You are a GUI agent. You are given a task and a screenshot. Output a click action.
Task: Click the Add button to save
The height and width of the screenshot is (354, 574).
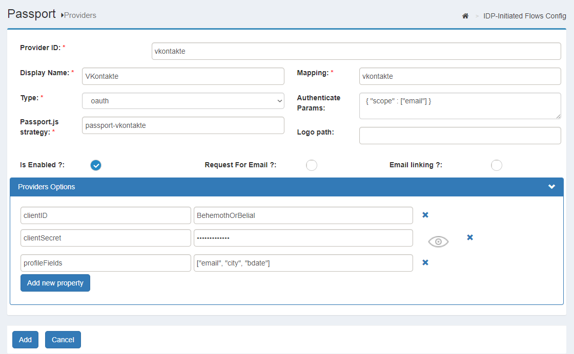click(25, 339)
